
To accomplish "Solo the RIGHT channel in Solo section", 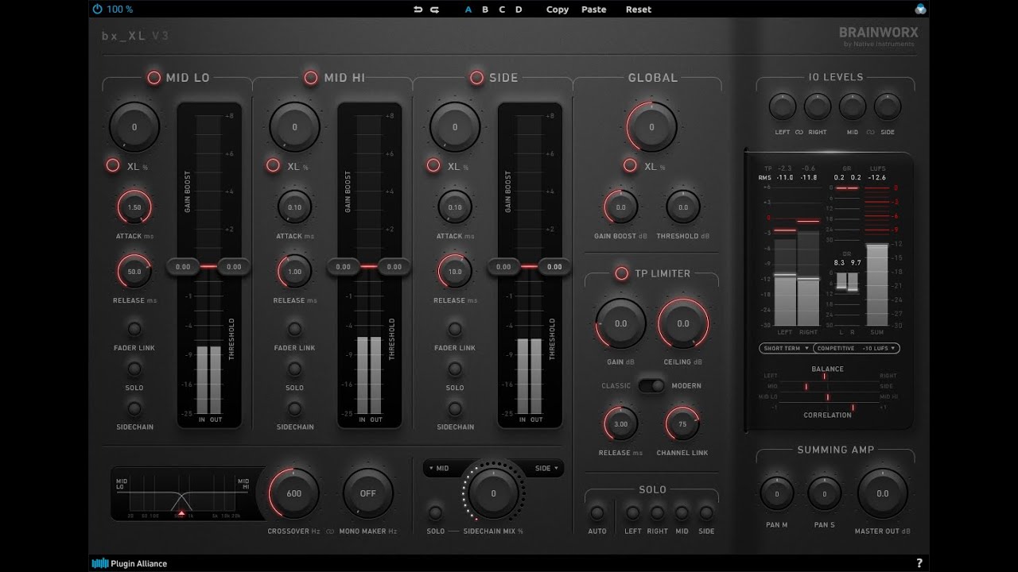I will coord(657,512).
